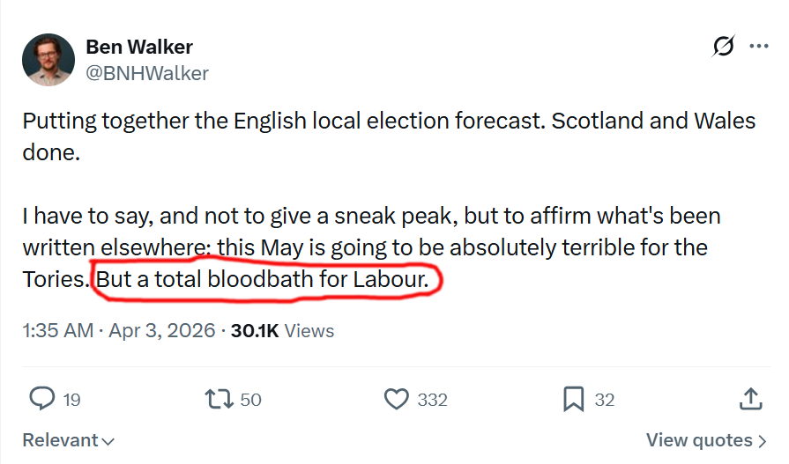
Task: Repost the tweet using the arrows icon
Action: (218, 399)
